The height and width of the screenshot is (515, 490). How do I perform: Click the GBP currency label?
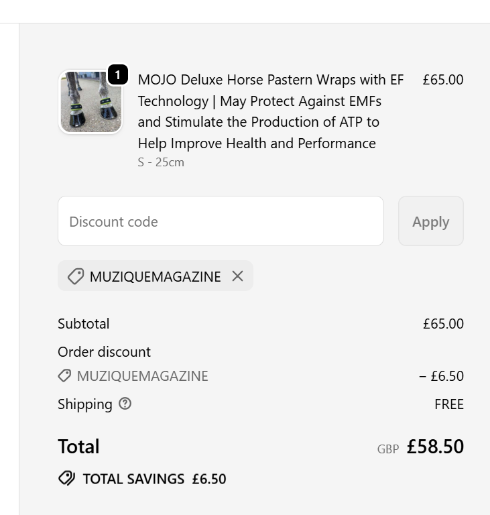click(x=388, y=449)
